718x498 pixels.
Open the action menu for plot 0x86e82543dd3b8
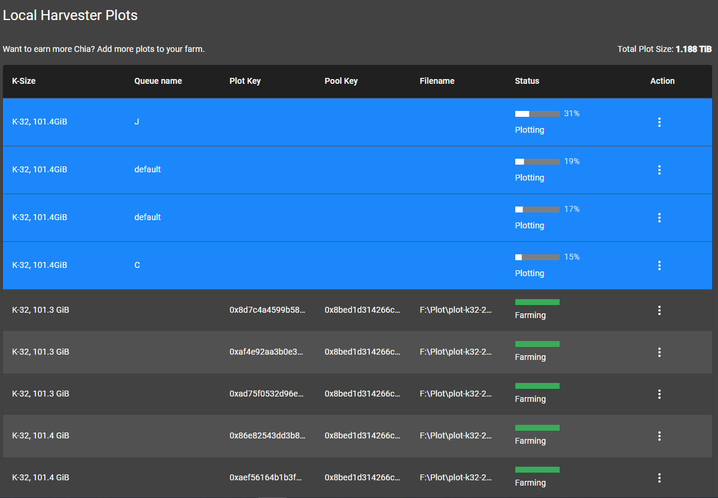click(659, 436)
